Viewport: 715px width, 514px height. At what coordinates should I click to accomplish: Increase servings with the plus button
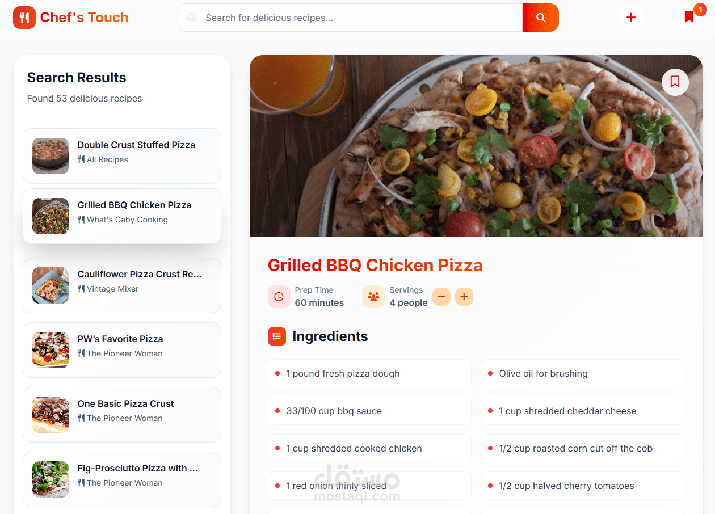tap(464, 297)
